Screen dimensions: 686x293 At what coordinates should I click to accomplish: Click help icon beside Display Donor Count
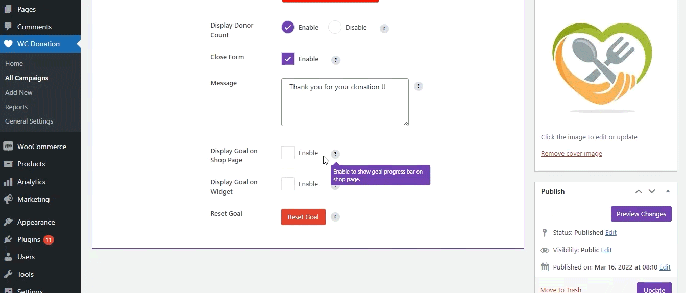tap(384, 29)
